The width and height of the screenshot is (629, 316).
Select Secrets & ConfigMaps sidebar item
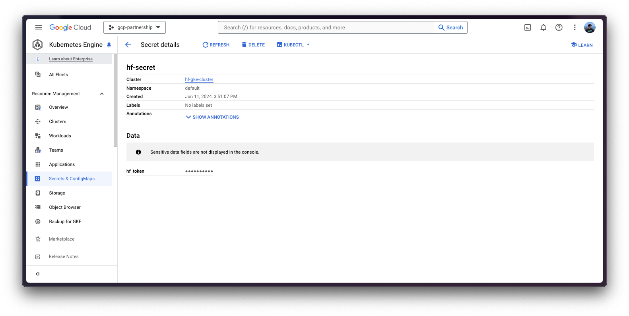coord(69,179)
